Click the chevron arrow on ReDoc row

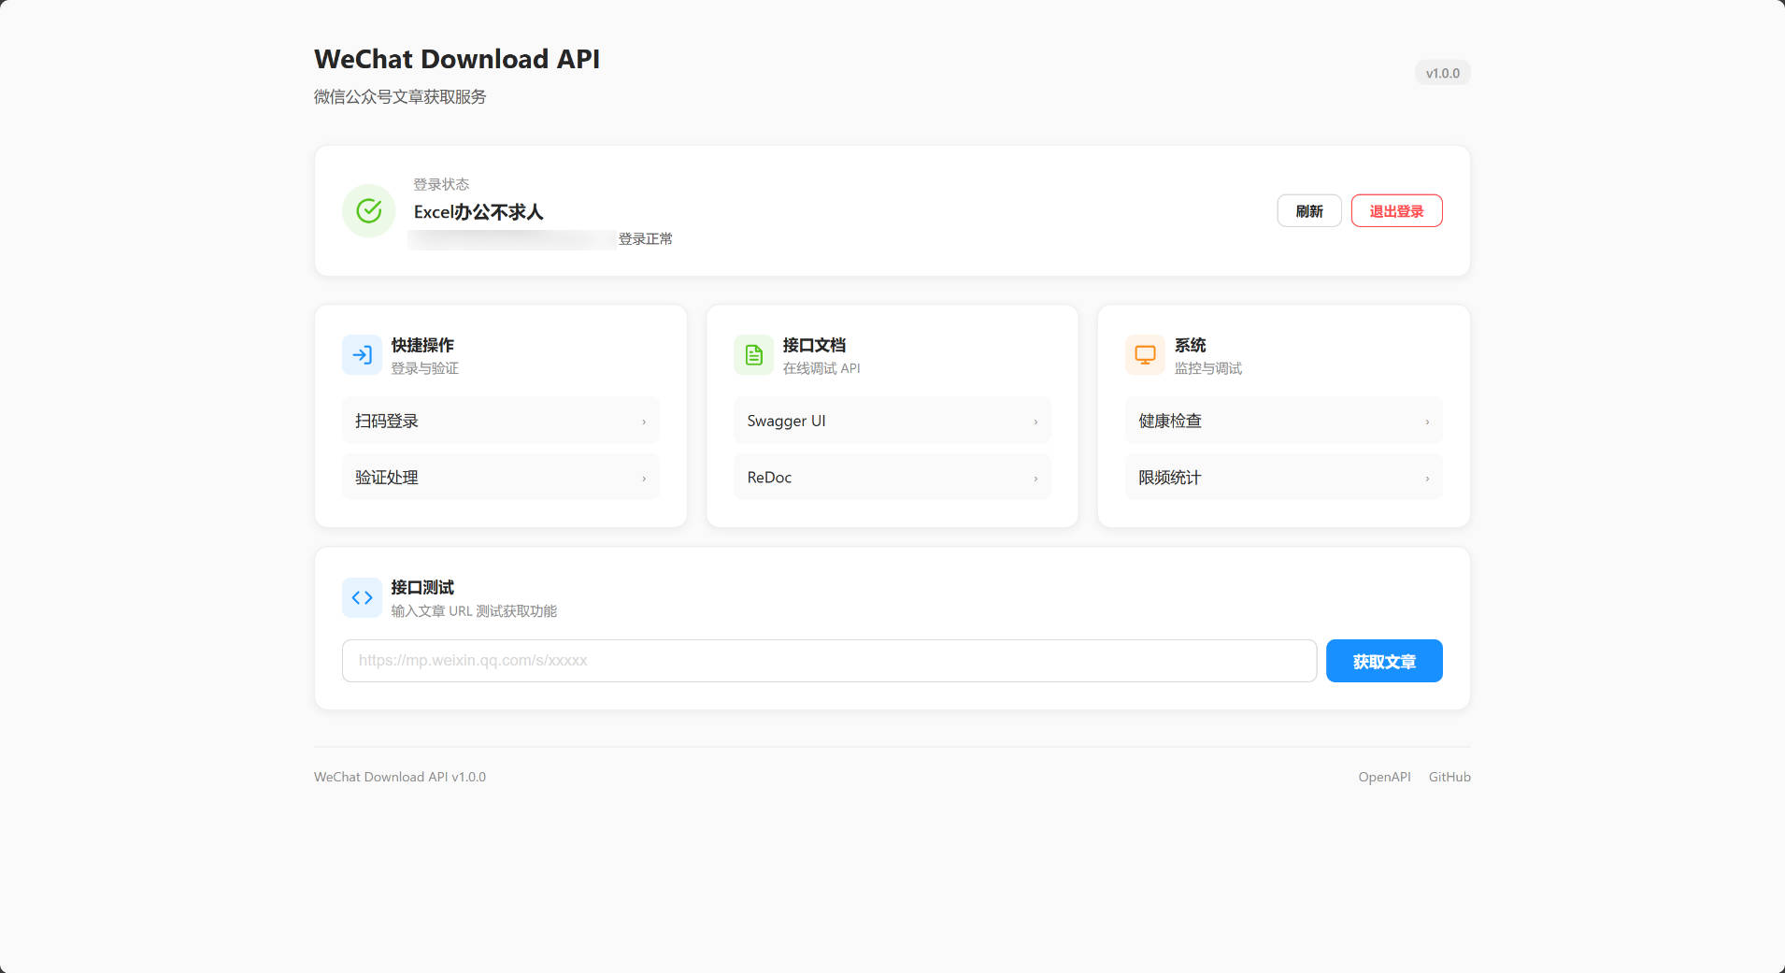[x=1035, y=479]
